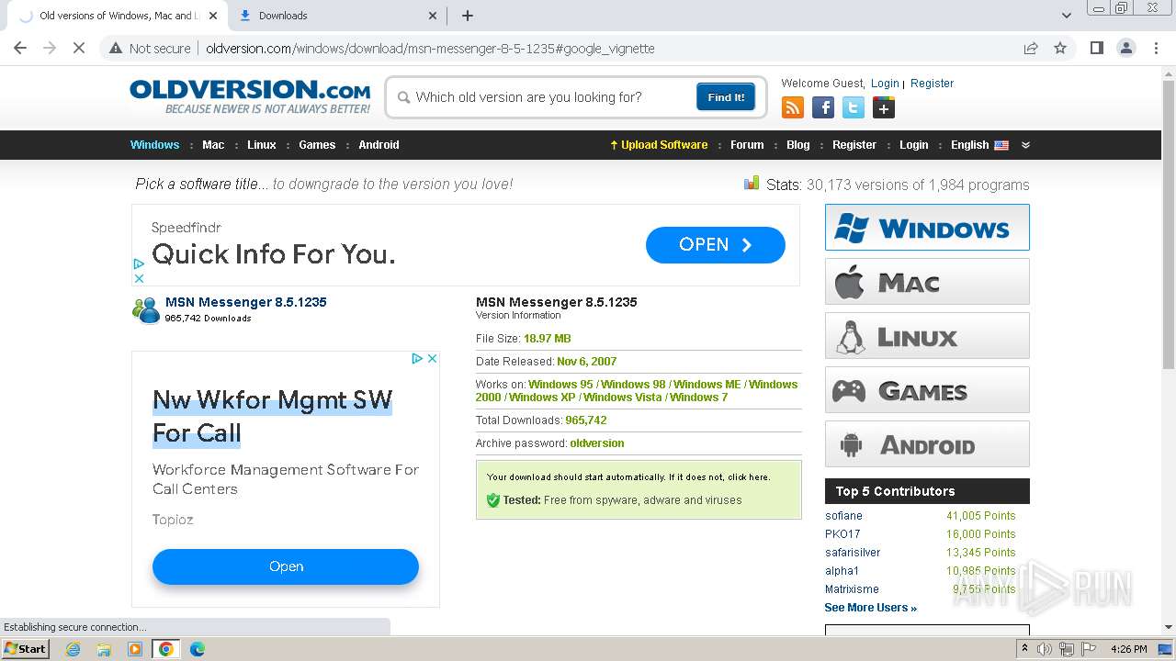
Task: Bookmark this page with the star icon
Action: pos(1060,48)
